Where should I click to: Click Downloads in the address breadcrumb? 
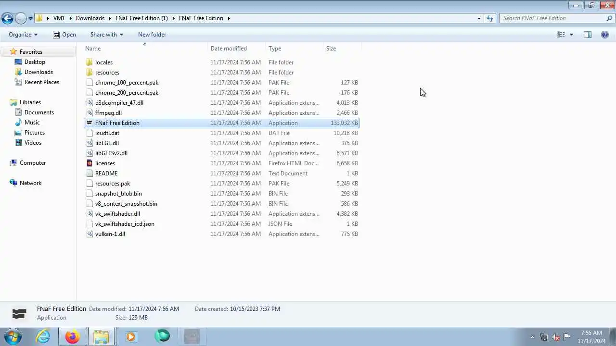[x=90, y=18]
